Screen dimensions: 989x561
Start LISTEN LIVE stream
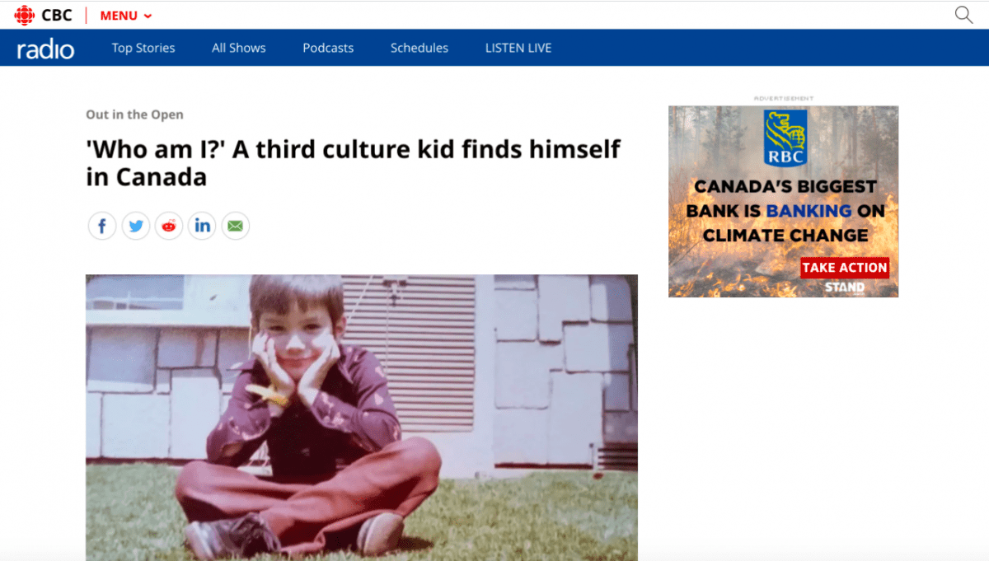518,48
